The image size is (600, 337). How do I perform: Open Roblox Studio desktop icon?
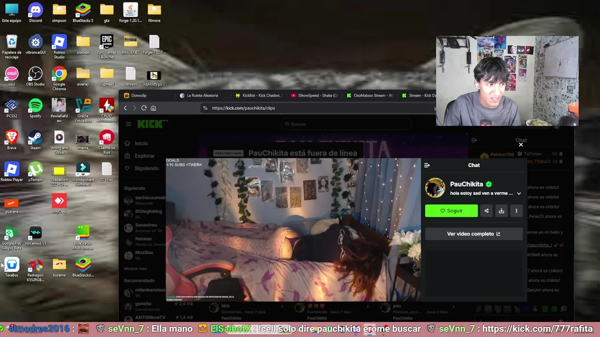click(59, 47)
